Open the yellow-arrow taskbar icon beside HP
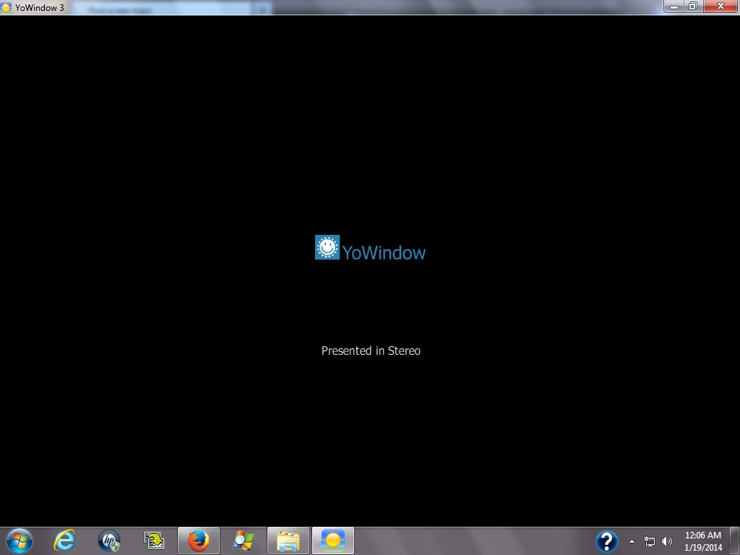 [x=154, y=541]
